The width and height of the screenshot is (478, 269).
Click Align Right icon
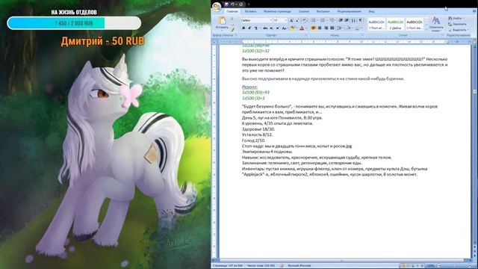[326, 28]
